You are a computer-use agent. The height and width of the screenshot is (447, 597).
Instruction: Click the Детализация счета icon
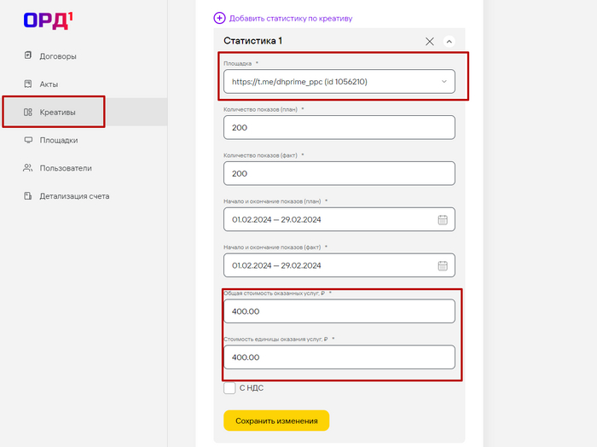28,195
